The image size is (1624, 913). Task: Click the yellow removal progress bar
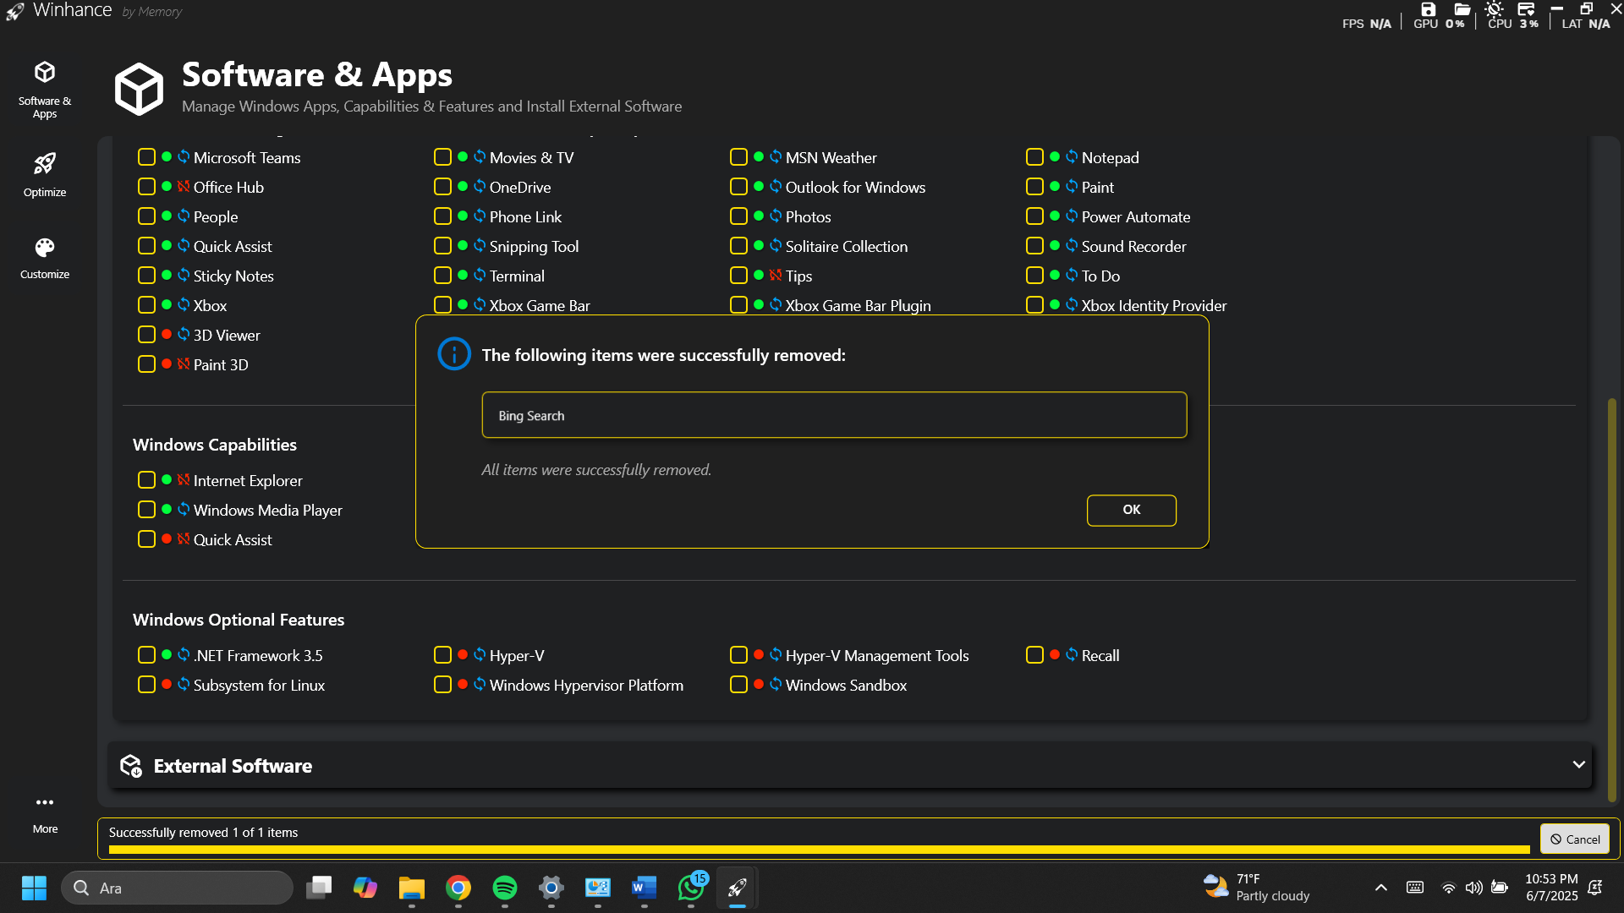tap(819, 850)
